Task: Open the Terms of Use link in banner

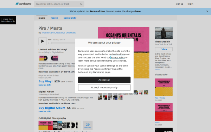Action: (97, 11)
